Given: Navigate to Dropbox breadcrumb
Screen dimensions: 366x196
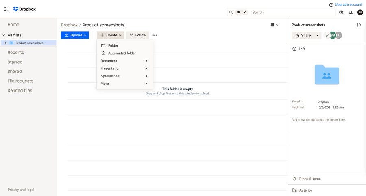Looking at the screenshot, I should 69,25.
